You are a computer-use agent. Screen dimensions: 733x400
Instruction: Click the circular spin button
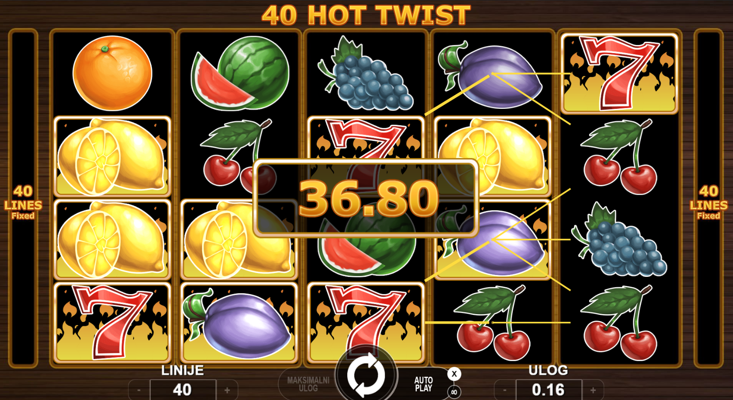point(366,375)
